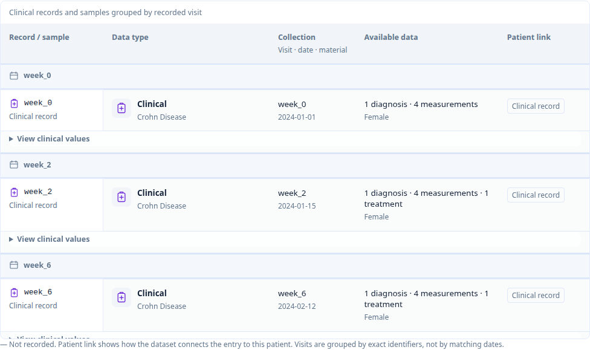
Task: Click the calendar icon beside week_2 group header
Action: click(14, 165)
